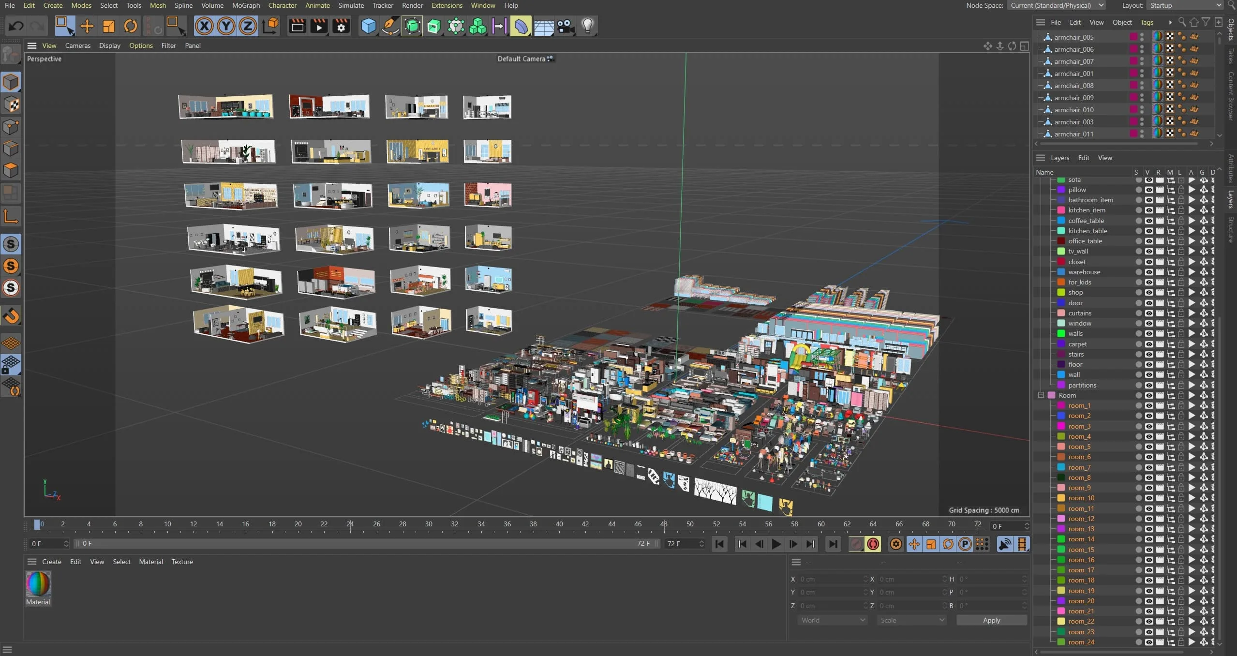Open the Objects panel Tags menu
The height and width of the screenshot is (656, 1237).
click(x=1147, y=22)
